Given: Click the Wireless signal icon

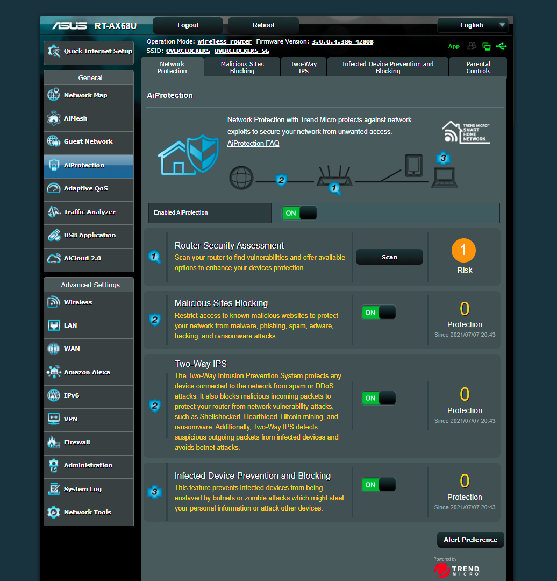Looking at the screenshot, I should tap(54, 302).
